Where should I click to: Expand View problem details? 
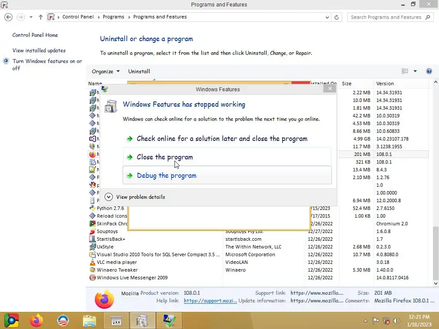point(135,197)
